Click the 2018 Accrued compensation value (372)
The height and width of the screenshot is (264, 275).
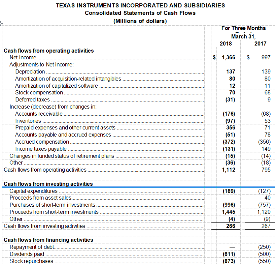pos(229,142)
